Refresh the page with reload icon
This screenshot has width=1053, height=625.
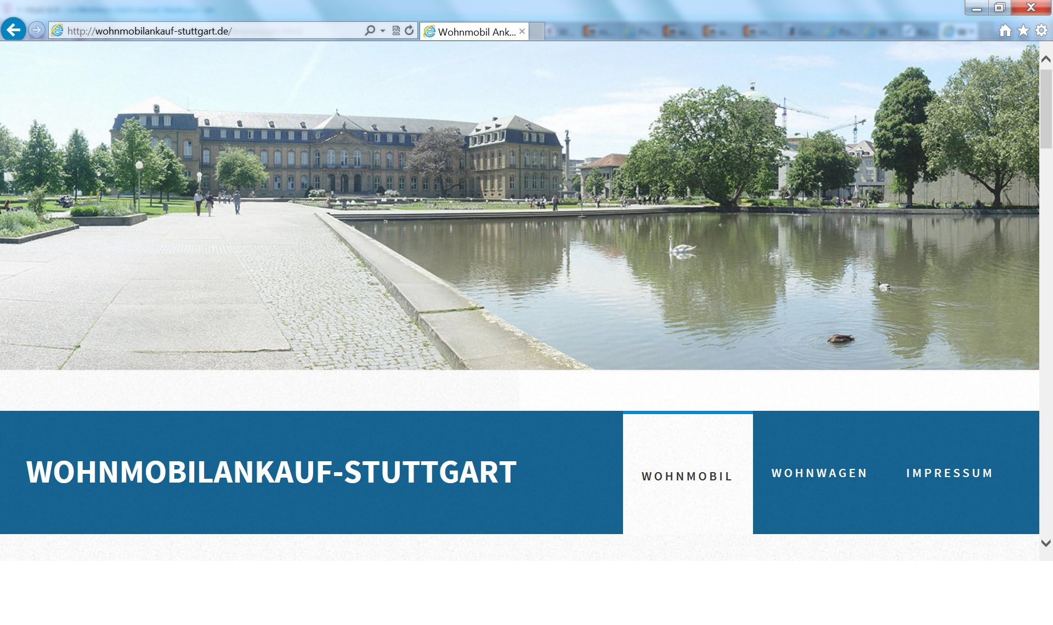[x=409, y=31]
